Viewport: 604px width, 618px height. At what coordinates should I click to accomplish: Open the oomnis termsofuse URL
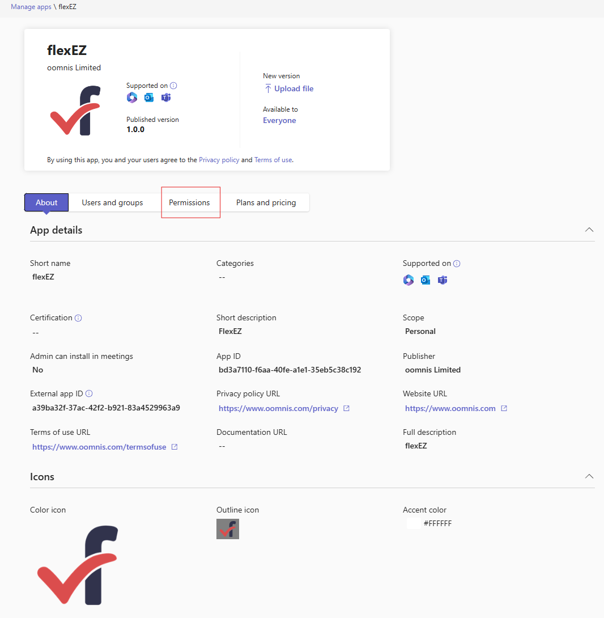(x=99, y=447)
